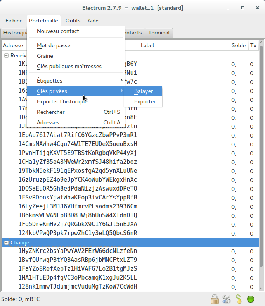Select change address 1BvfQUnwqPBtYQBAasRBp6jbMNCFtxLZT9
The height and width of the screenshot is (306, 265).
[78, 260]
